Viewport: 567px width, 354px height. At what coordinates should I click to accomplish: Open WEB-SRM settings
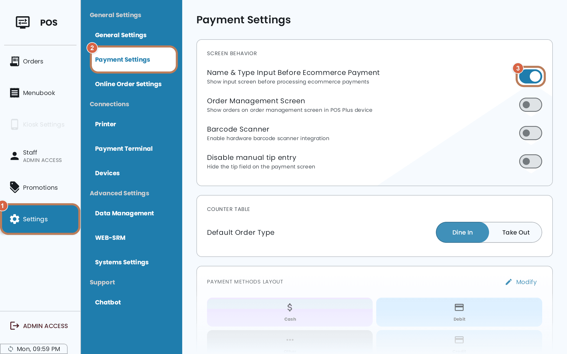pos(110,238)
